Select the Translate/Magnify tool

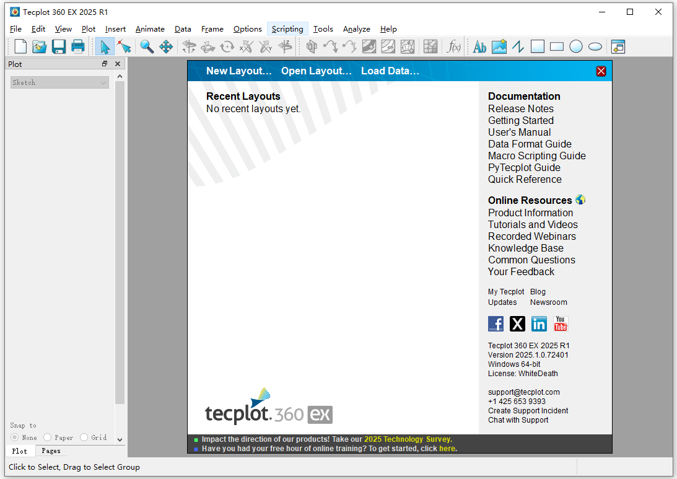[166, 46]
